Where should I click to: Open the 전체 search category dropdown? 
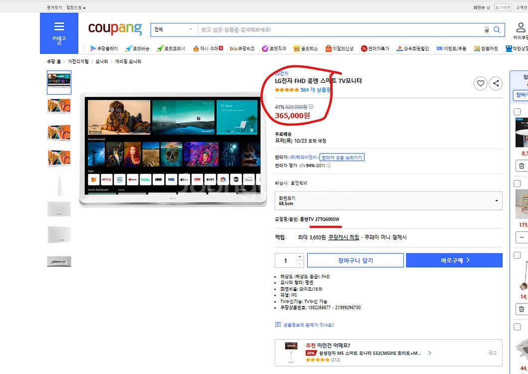pos(173,30)
